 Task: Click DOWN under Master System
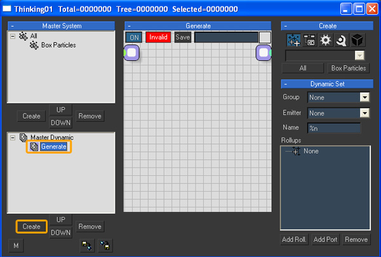coord(61,122)
